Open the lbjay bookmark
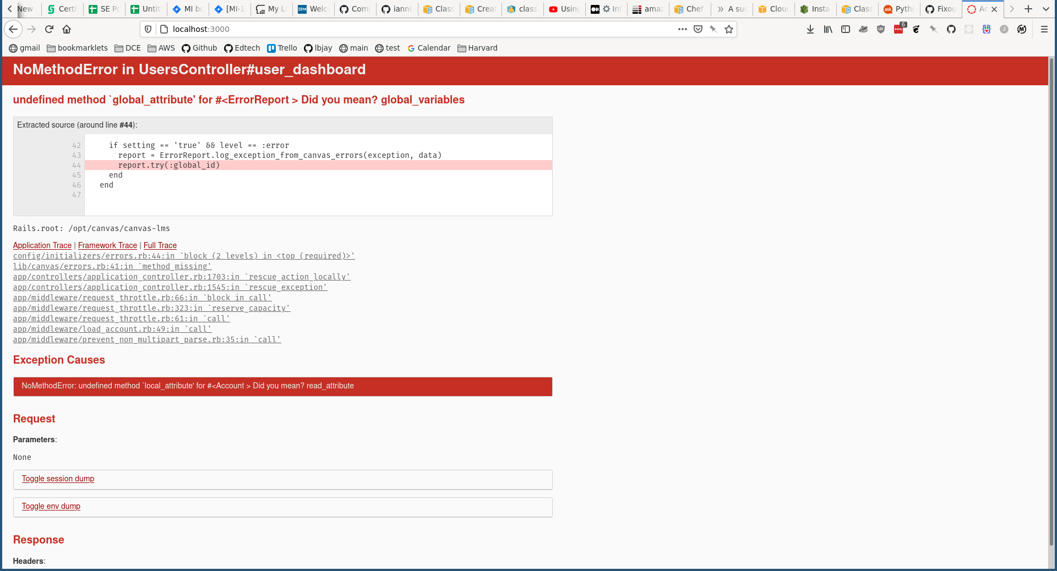Image resolution: width=1057 pixels, height=571 pixels. [x=318, y=48]
